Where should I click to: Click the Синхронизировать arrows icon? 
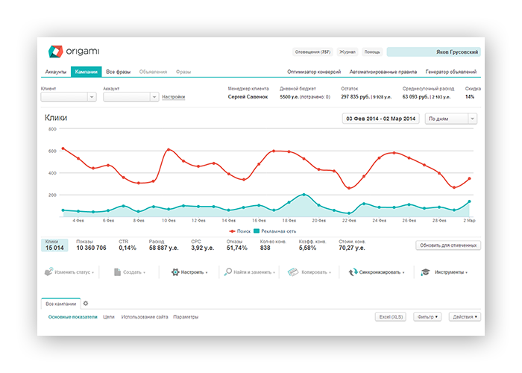(x=352, y=272)
